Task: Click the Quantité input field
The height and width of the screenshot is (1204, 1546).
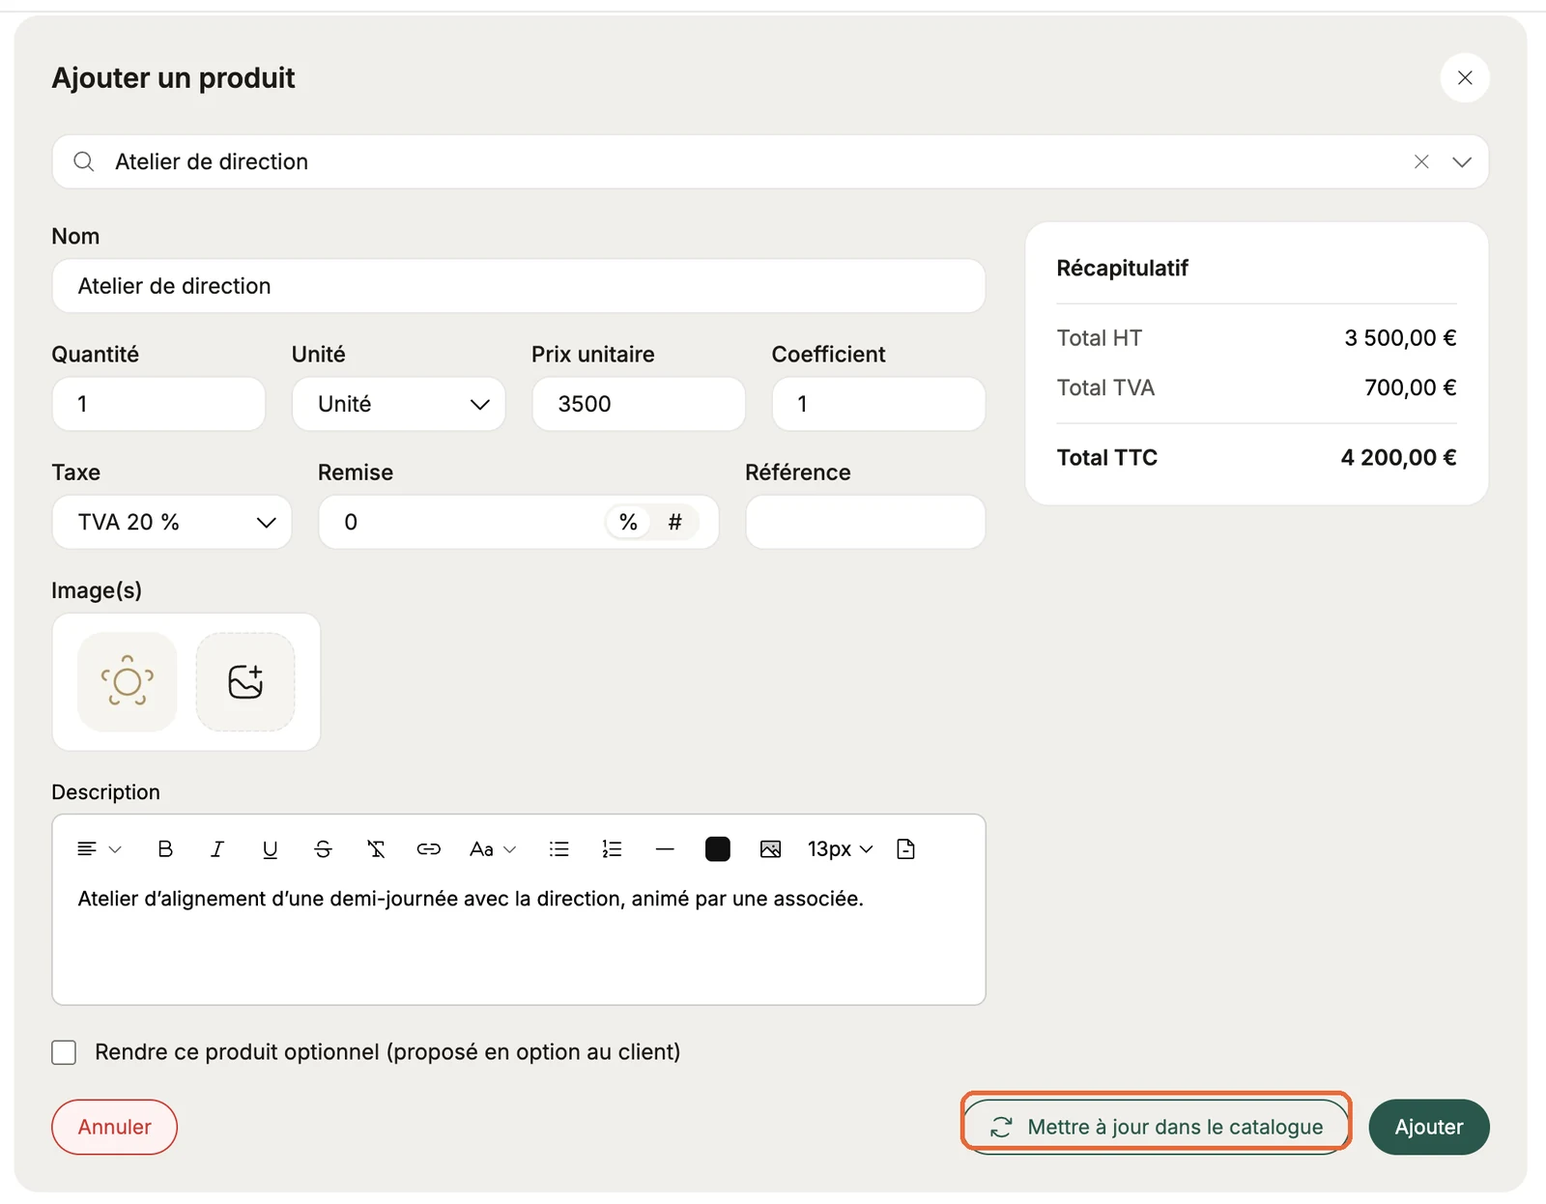Action: point(158,404)
